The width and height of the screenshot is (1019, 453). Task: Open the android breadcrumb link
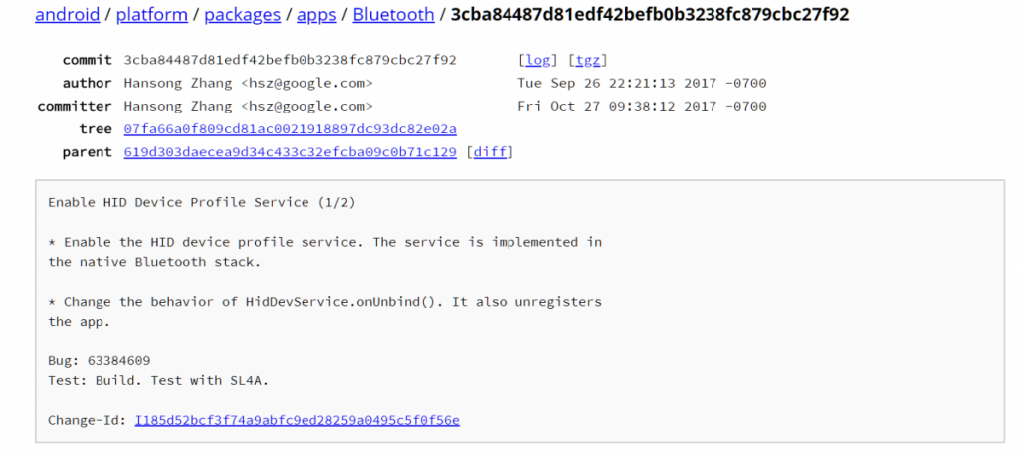coord(67,15)
